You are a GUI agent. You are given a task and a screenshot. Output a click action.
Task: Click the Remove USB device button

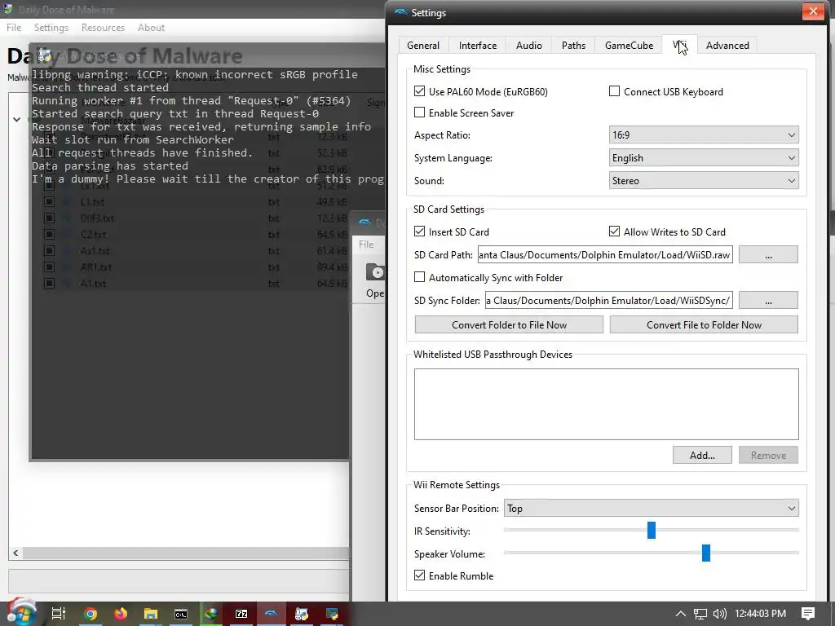(x=768, y=455)
